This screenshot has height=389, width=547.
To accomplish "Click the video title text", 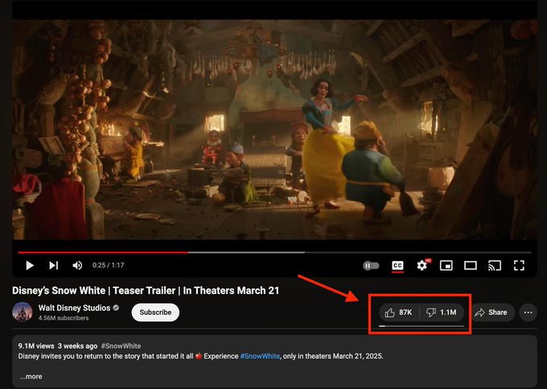I will [x=146, y=291].
